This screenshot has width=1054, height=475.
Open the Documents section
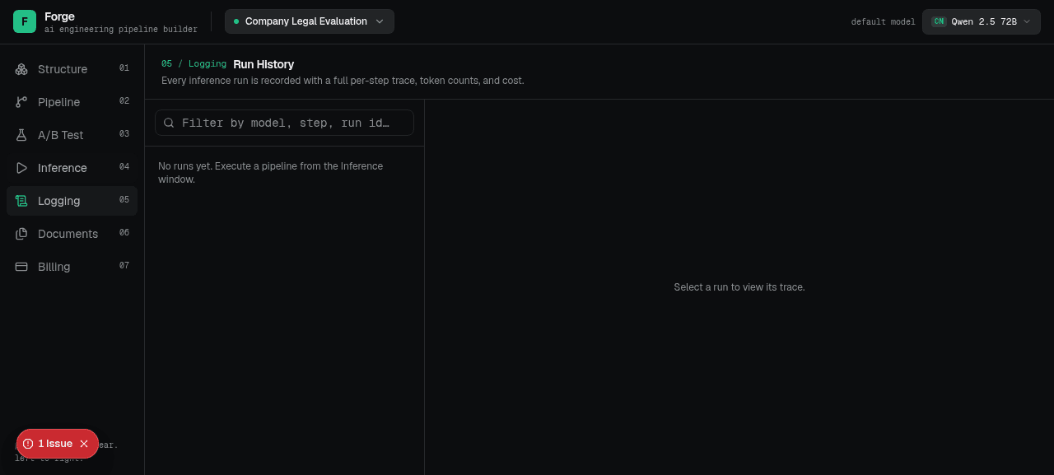(72, 234)
